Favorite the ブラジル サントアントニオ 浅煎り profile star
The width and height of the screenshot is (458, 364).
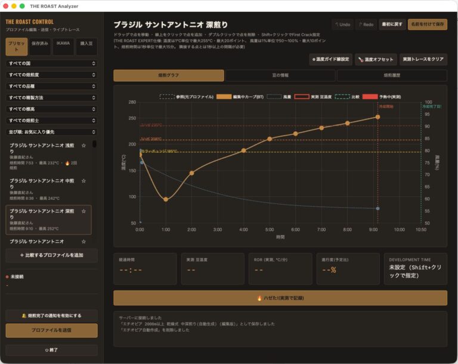[83, 146]
